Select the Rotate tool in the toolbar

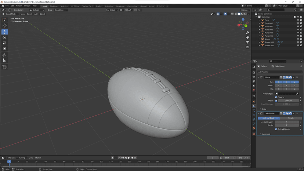[x=4, y=37]
